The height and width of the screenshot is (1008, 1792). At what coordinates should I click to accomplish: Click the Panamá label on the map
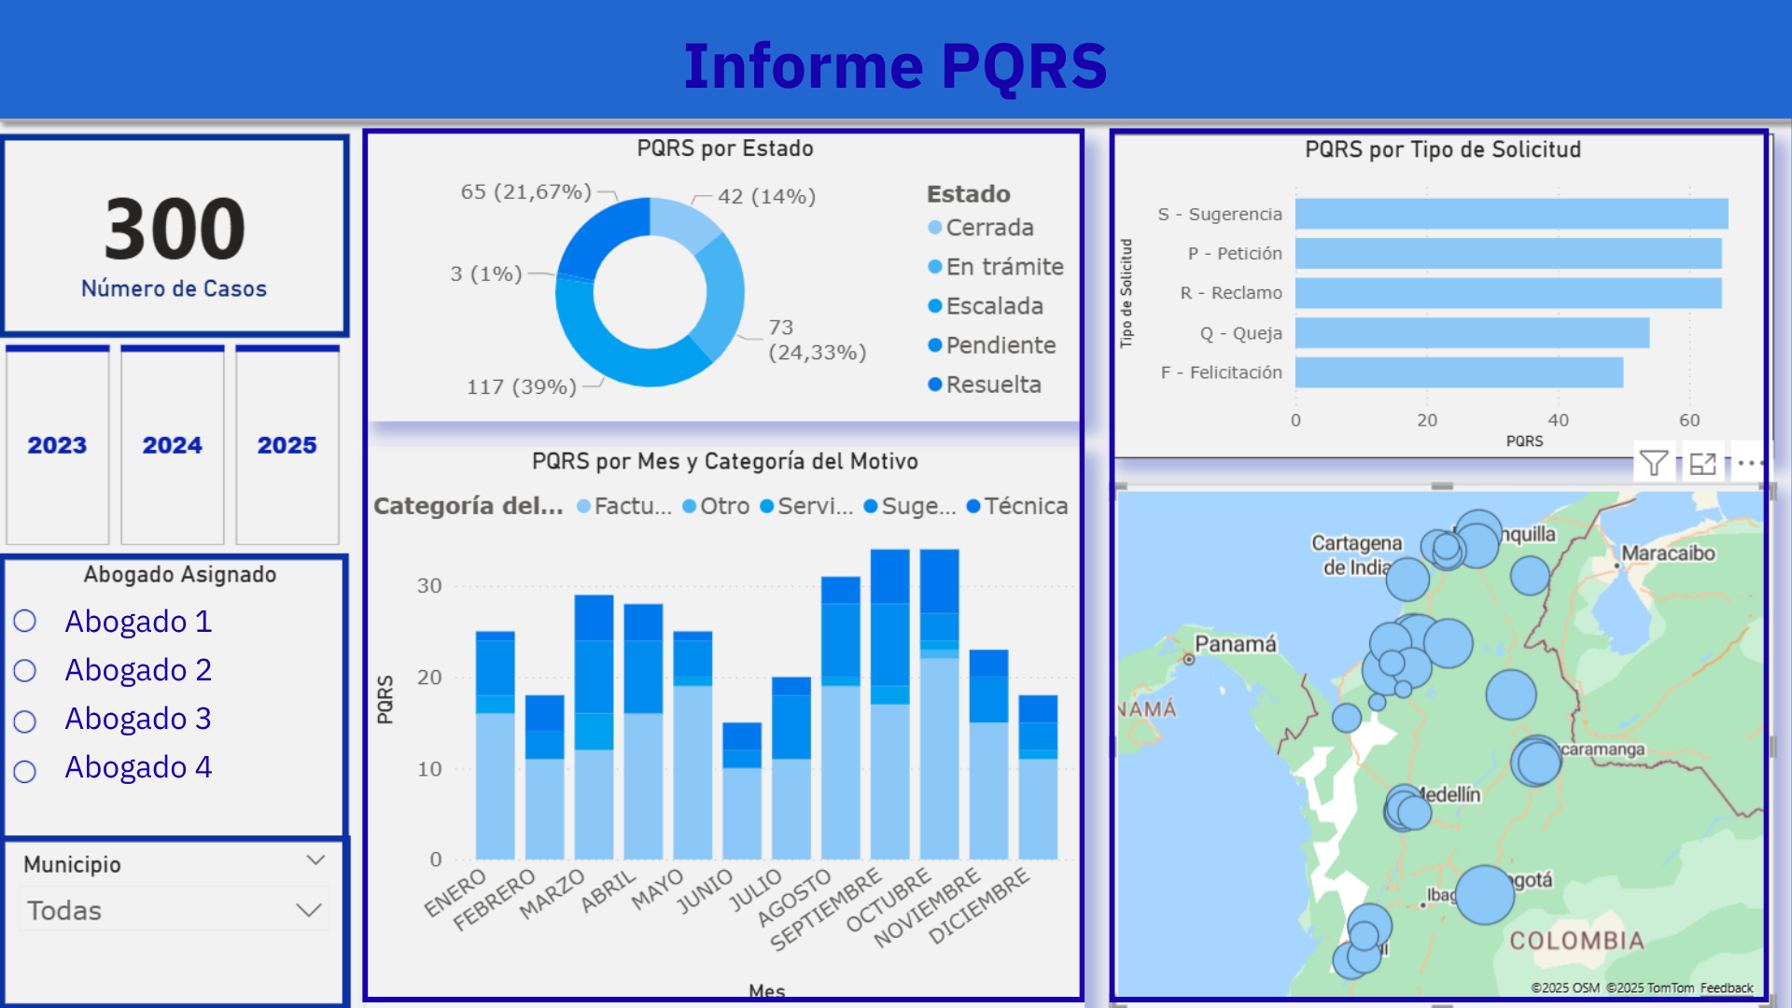1236,643
